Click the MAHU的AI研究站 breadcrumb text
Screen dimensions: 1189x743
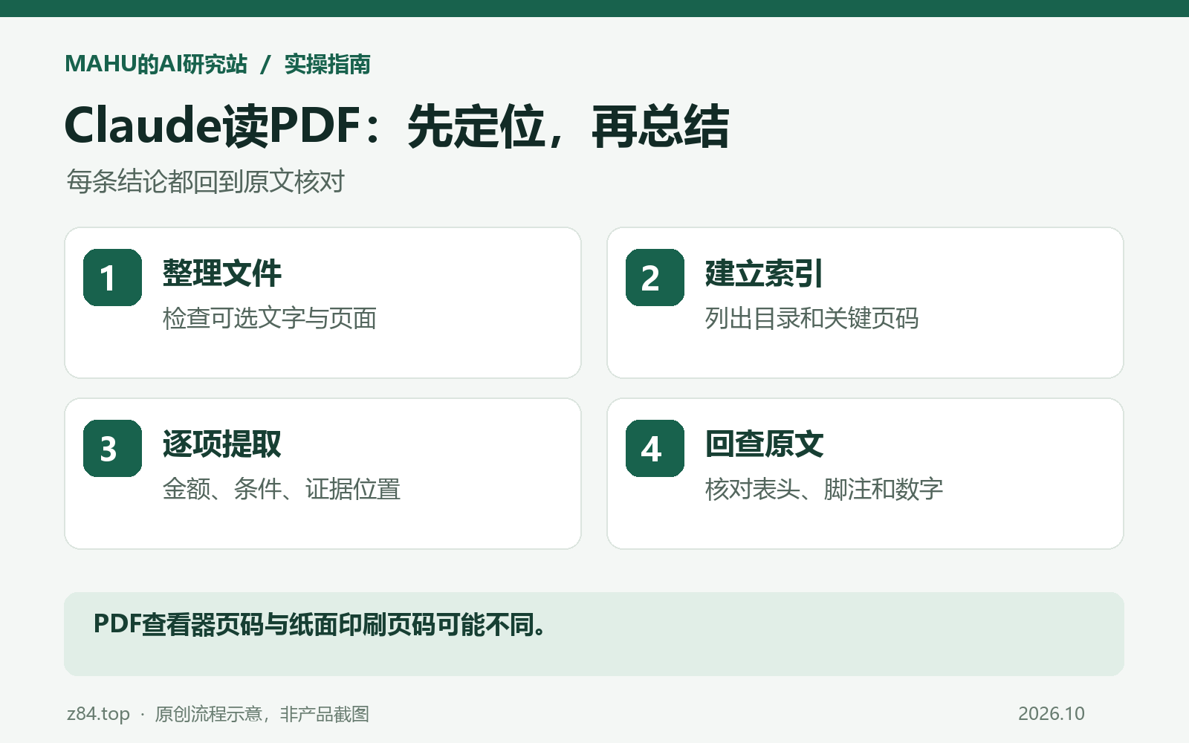[x=156, y=64]
